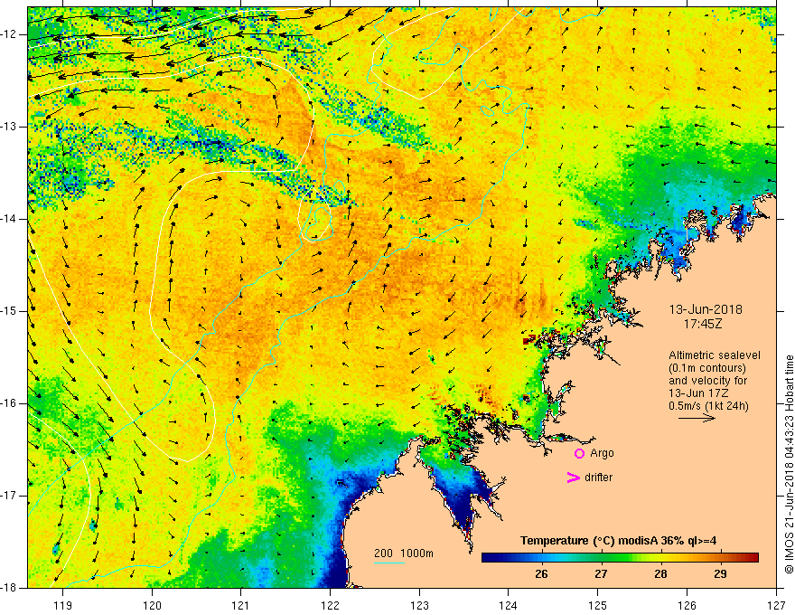Screen dimensions: 795x615
Task: Click the '17:45Z' time text
Action: tap(702, 323)
